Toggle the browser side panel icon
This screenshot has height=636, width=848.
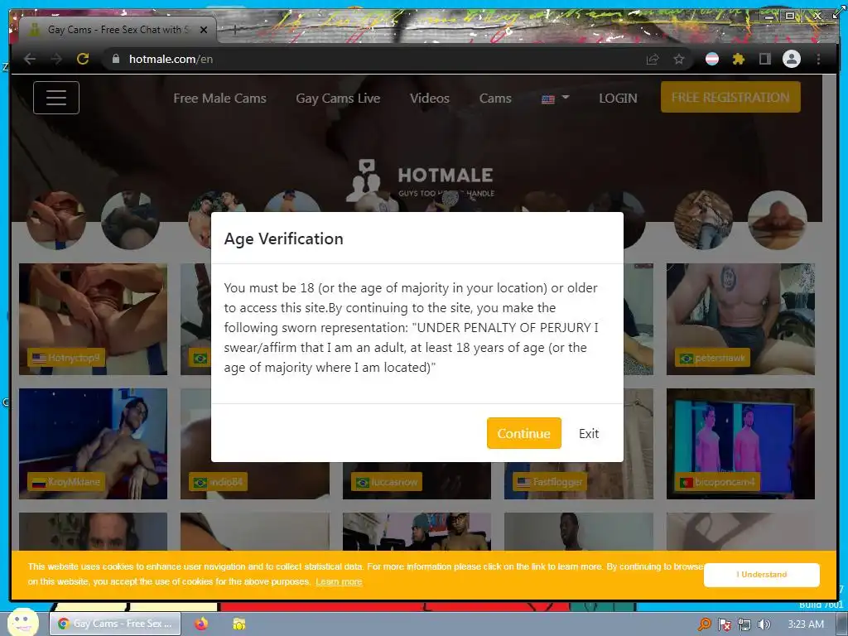(764, 59)
